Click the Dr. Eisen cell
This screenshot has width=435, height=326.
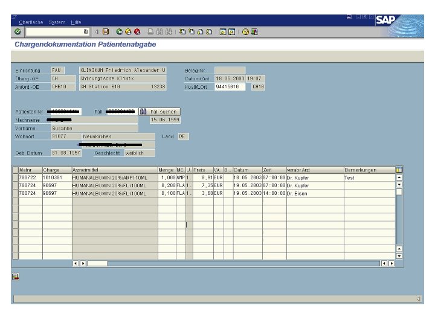pos(315,194)
